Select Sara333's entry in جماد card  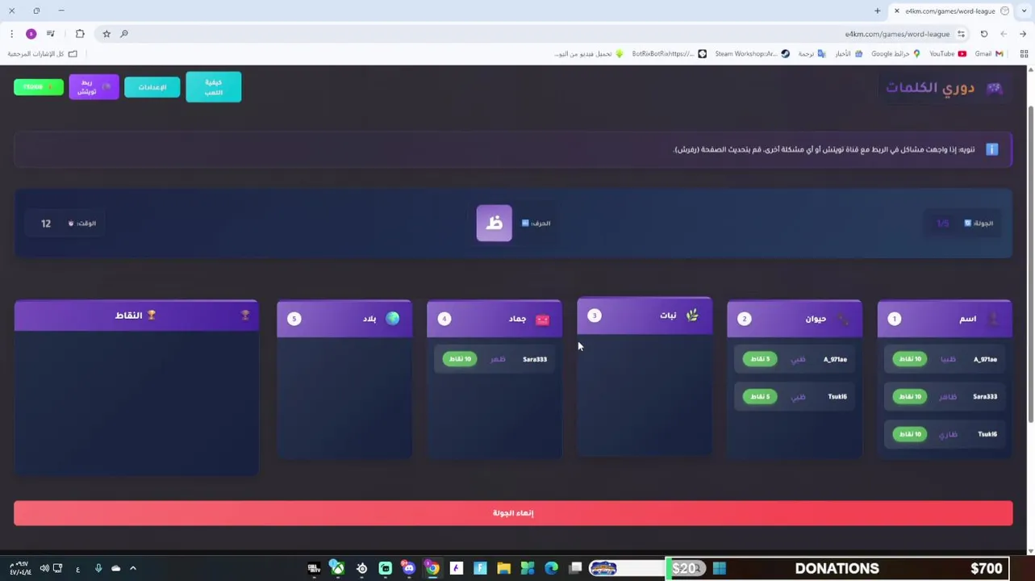click(x=495, y=359)
